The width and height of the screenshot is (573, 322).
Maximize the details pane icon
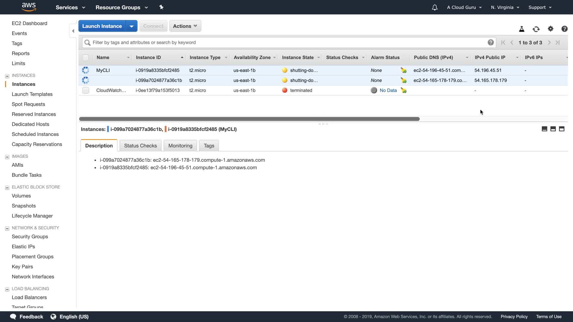(561, 129)
